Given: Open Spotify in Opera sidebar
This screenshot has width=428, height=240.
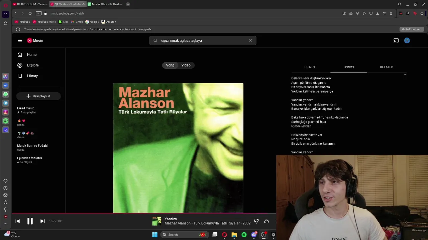Looking at the screenshot, I should coord(5,121).
